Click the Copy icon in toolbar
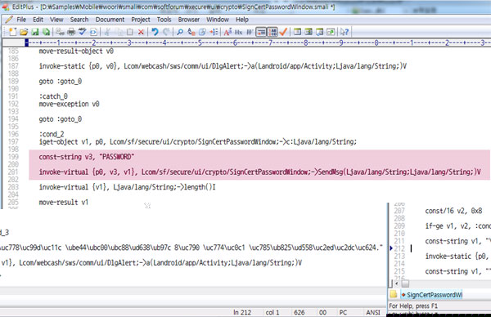The image size is (491, 317). [x=119, y=32]
